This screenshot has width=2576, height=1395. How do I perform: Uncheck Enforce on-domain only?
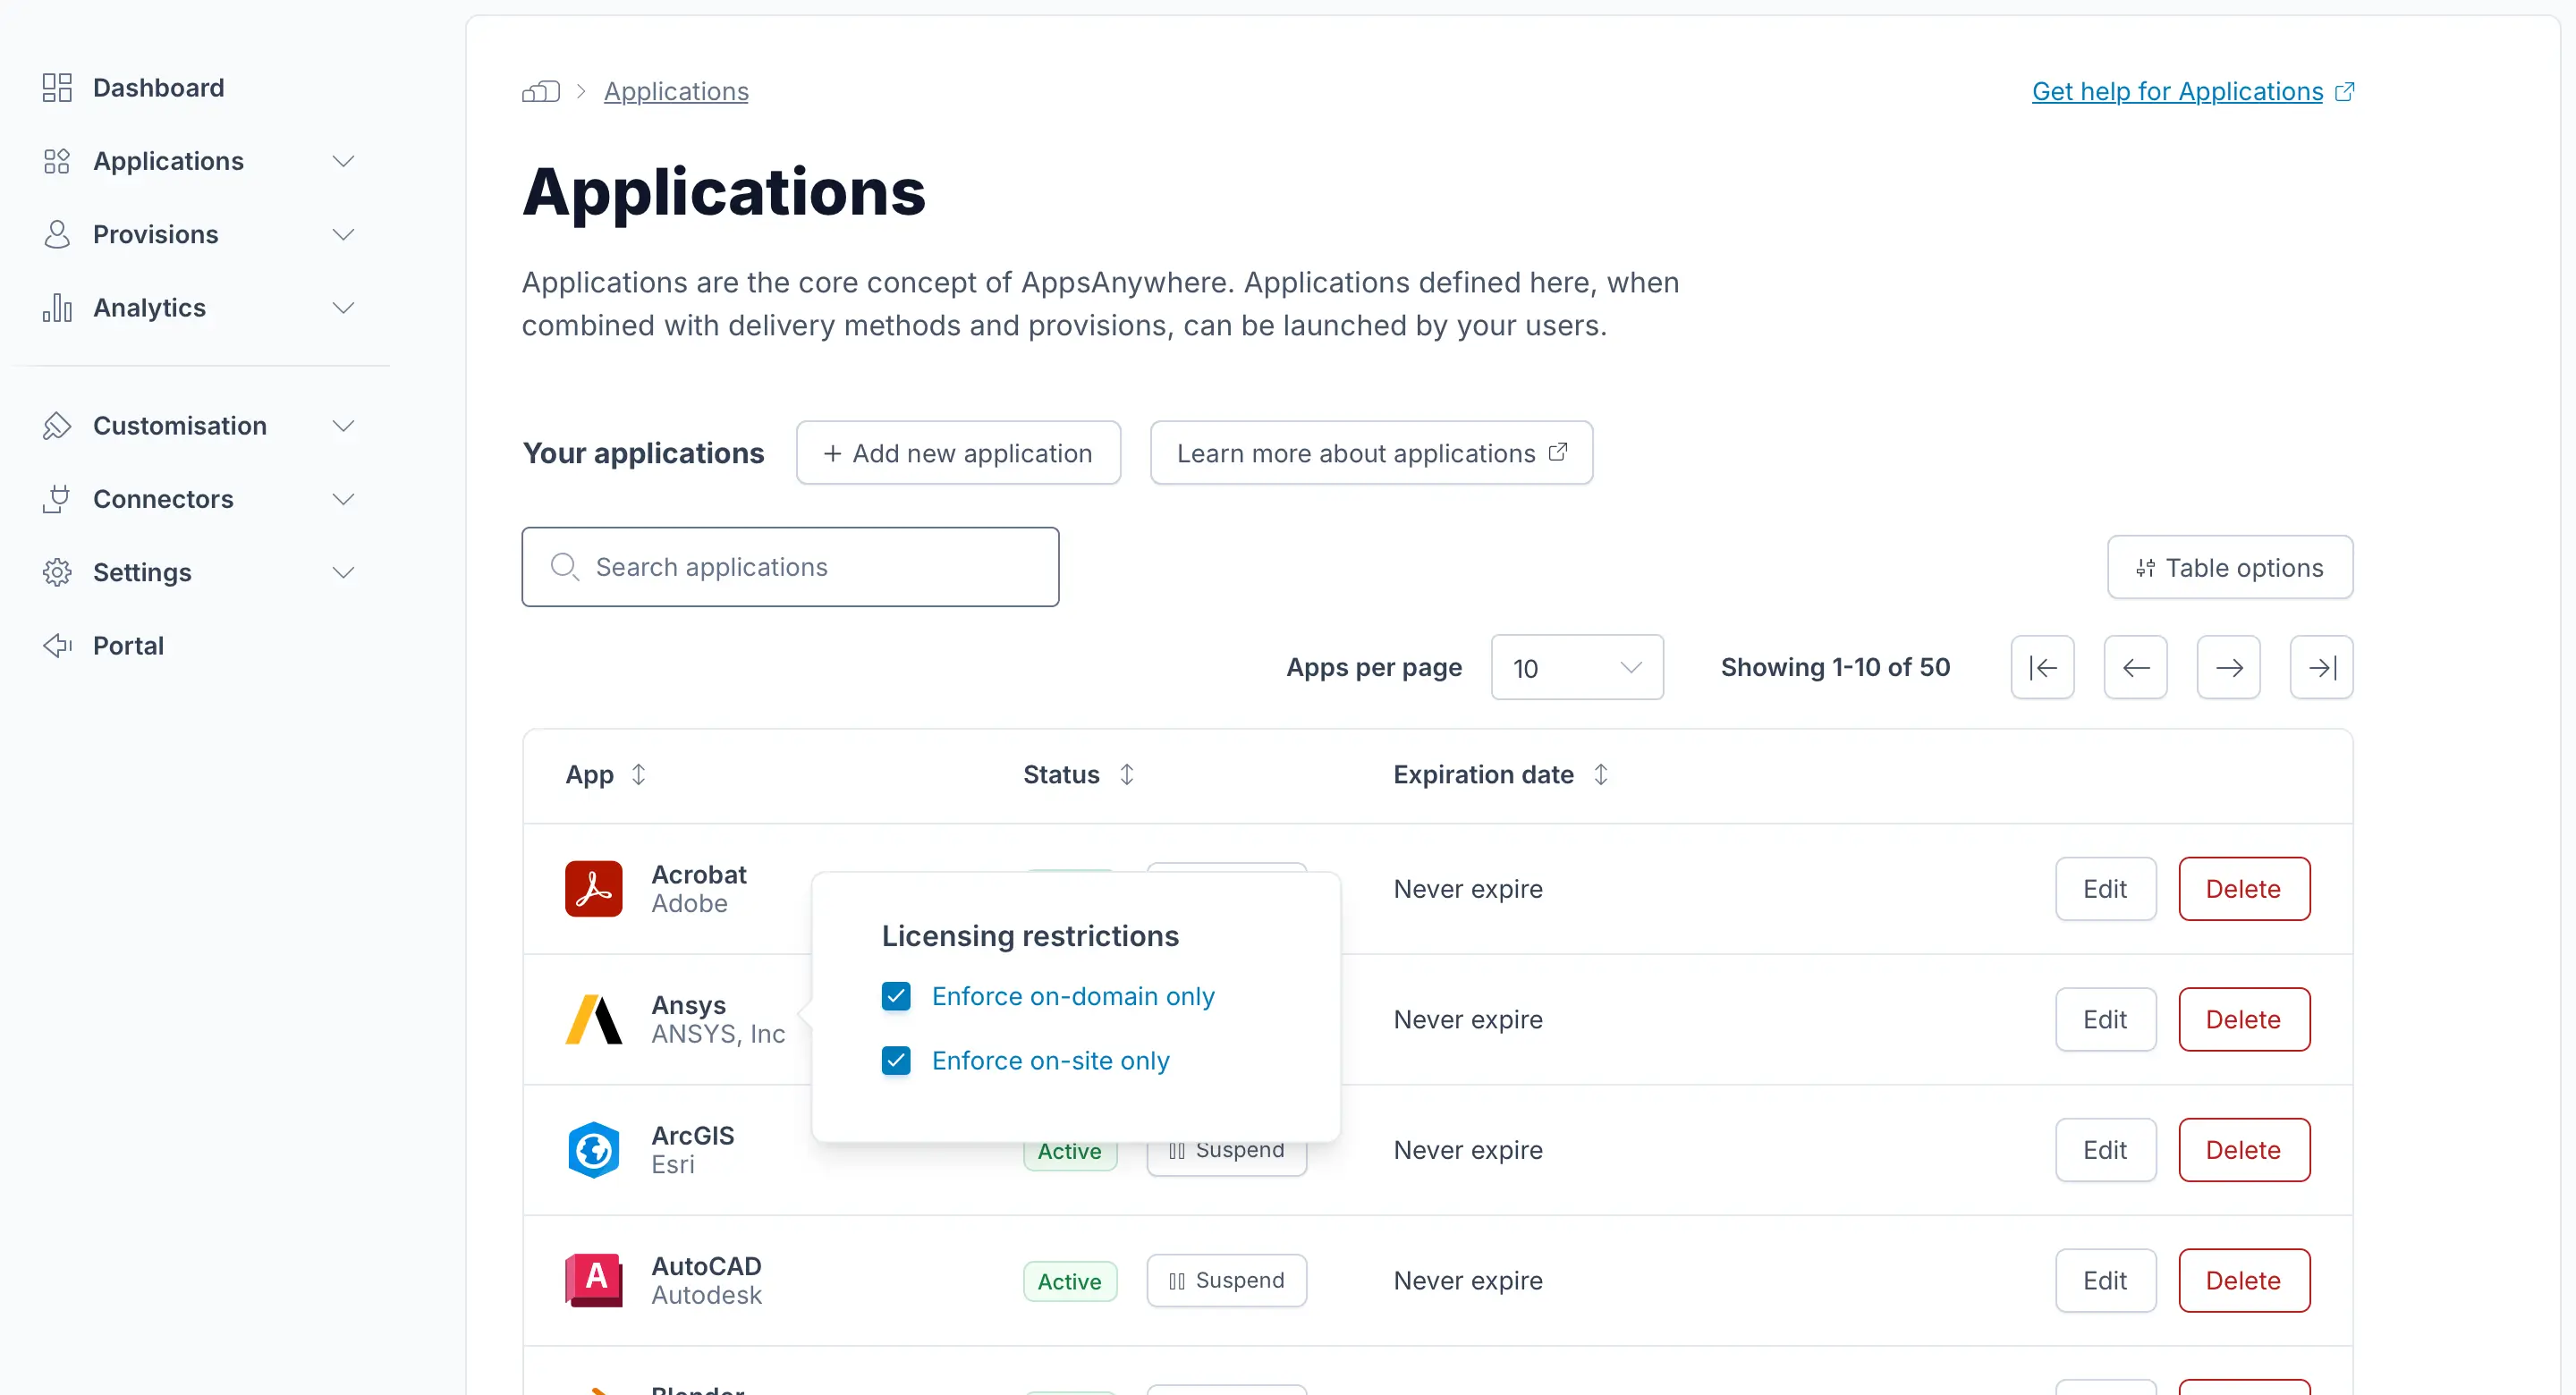point(896,996)
